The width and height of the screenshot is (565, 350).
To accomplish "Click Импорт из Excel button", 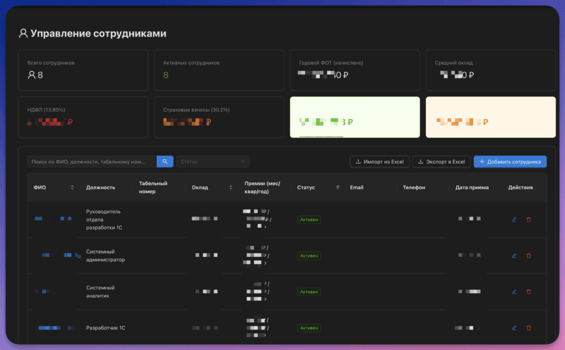I will coord(380,161).
